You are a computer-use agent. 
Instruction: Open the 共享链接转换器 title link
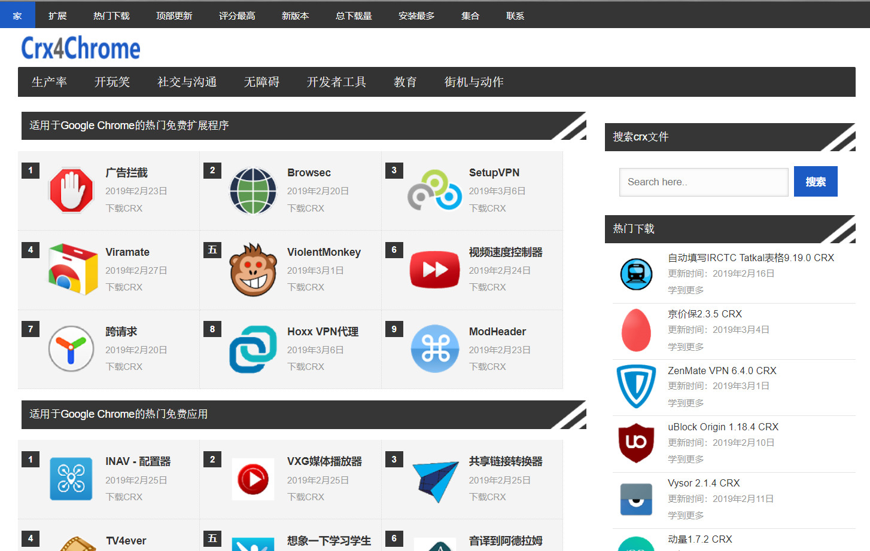506,461
